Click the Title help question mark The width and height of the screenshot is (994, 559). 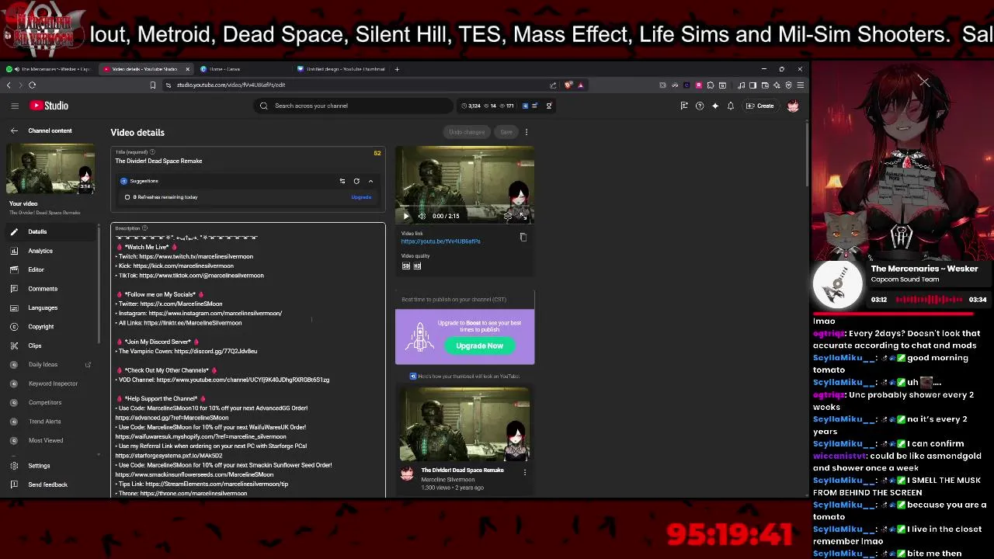[152, 152]
